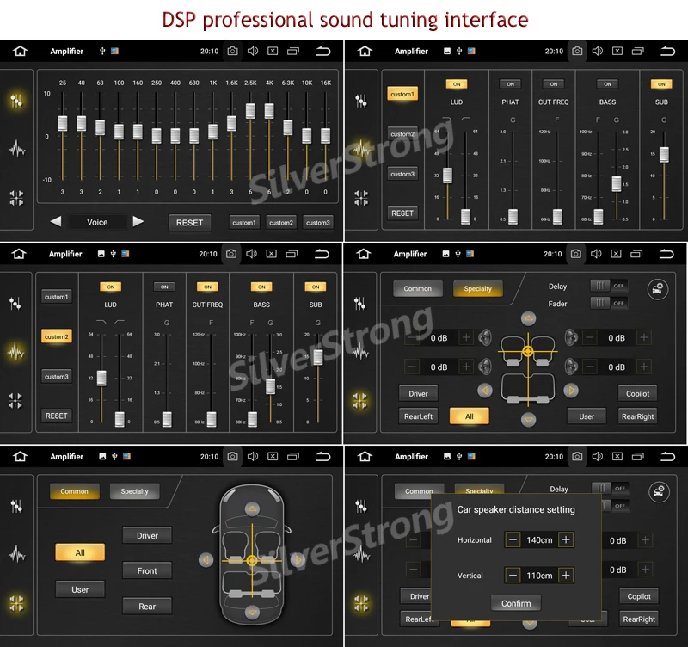Image resolution: width=688 pixels, height=647 pixels.
Task: Choose custom2 on the equalizer screen
Action: click(x=281, y=223)
